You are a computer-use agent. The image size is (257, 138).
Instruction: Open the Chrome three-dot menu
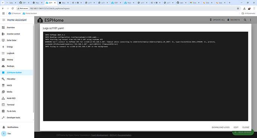(254, 8)
